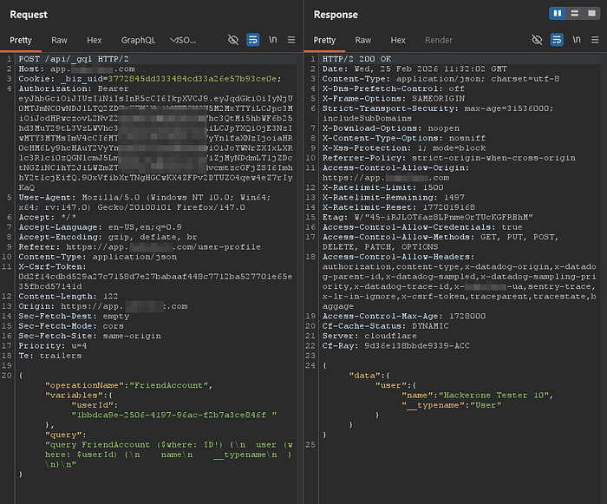
Task: Open Request panel hamburger options menu
Action: pos(291,40)
